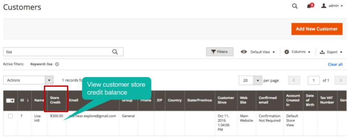
Task: Toggle the select-all header checkbox
Action: point(8,101)
